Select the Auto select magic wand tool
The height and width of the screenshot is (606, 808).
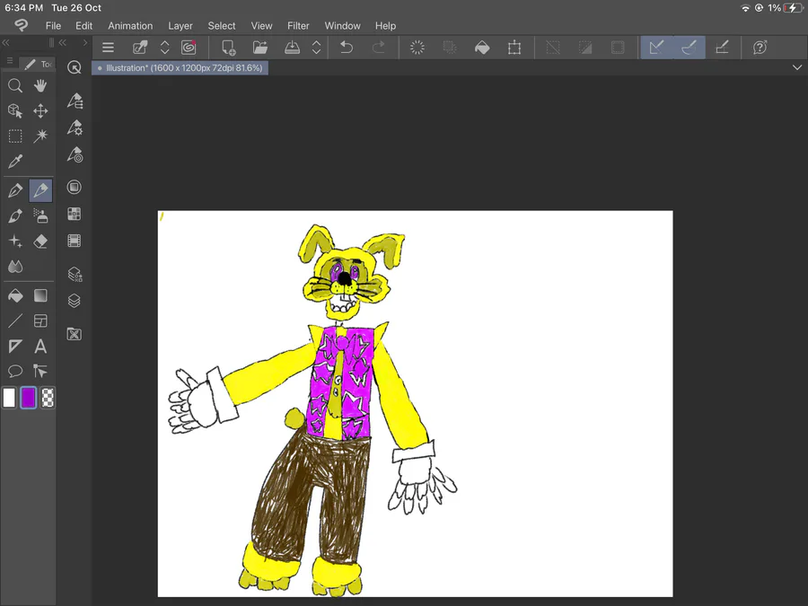[40, 136]
